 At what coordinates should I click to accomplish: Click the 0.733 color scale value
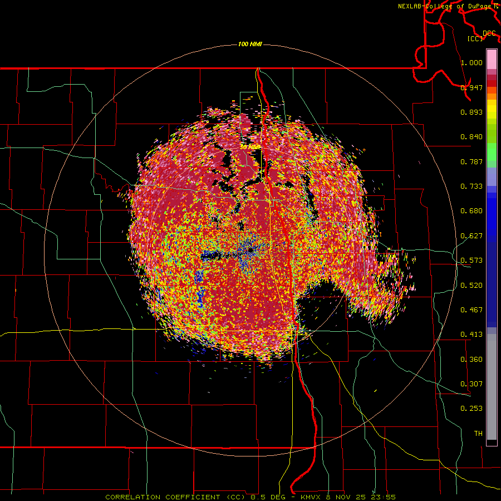(x=471, y=186)
